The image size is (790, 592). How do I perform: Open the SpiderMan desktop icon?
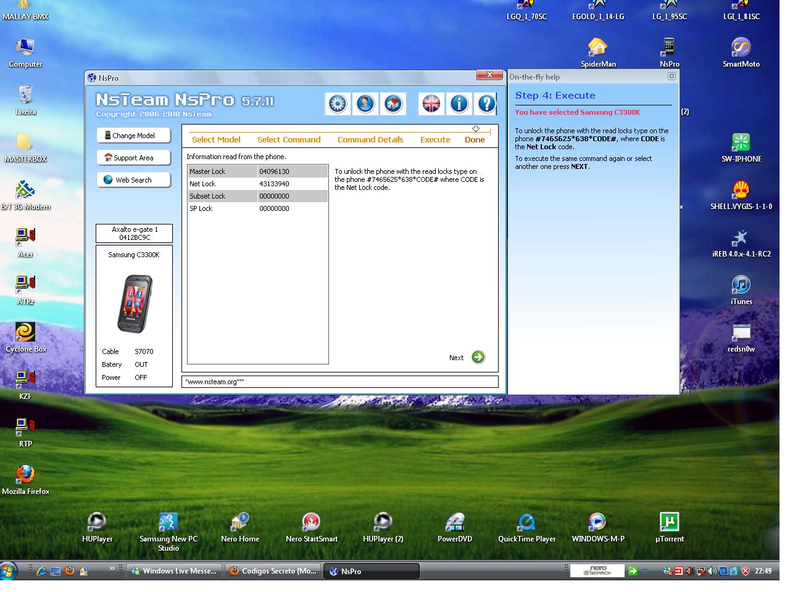[x=597, y=52]
